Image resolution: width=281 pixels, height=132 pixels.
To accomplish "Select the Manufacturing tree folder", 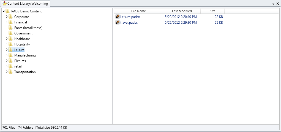I will click(25, 55).
